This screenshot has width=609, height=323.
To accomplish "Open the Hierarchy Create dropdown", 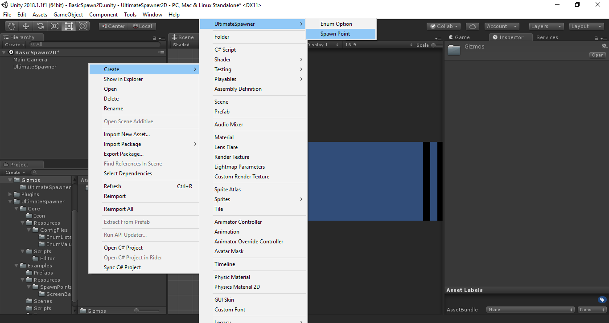I will click(x=14, y=45).
